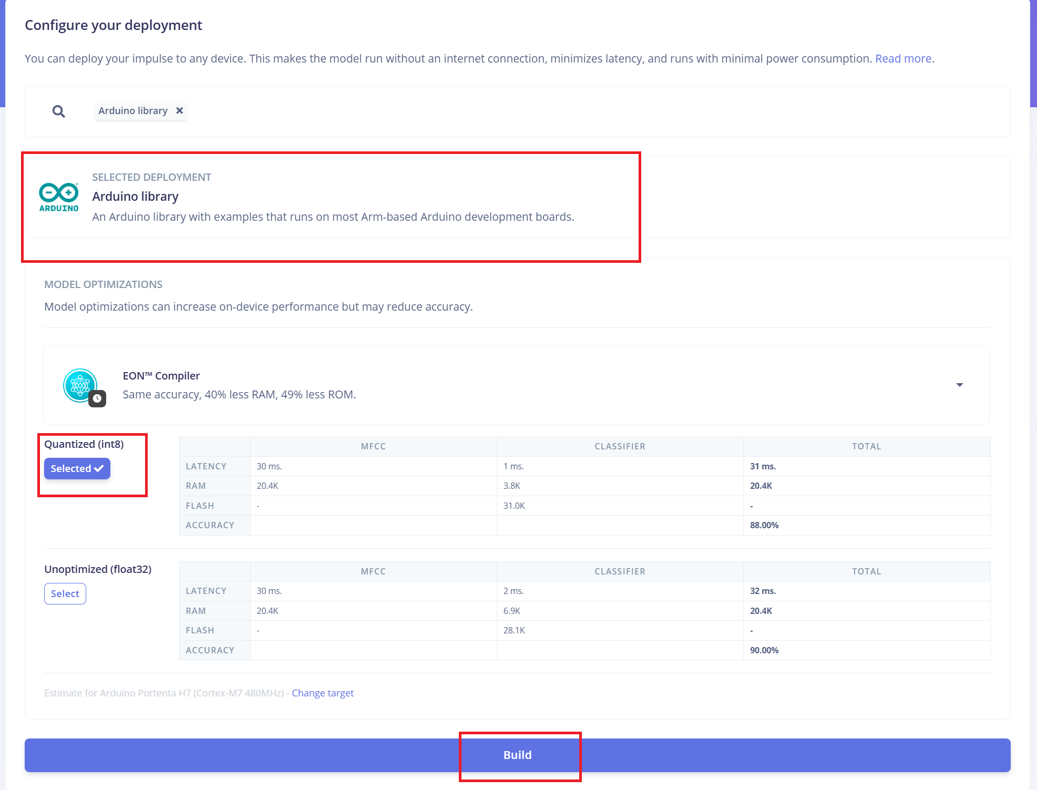Click the Build button
Viewport: 1037px width, 790px height.
pyautogui.click(x=518, y=755)
